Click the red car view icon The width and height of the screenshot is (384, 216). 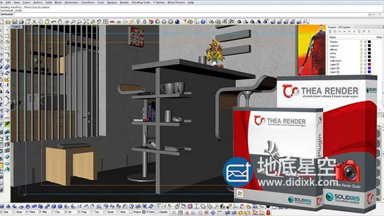[x=112, y=22]
